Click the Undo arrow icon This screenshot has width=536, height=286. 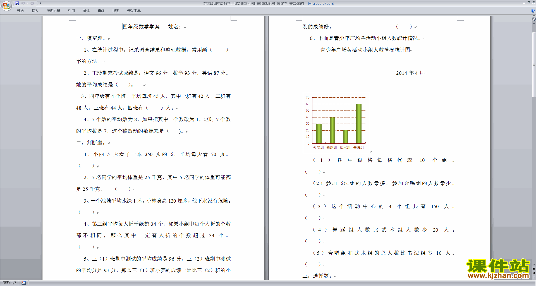[x=23, y=3]
